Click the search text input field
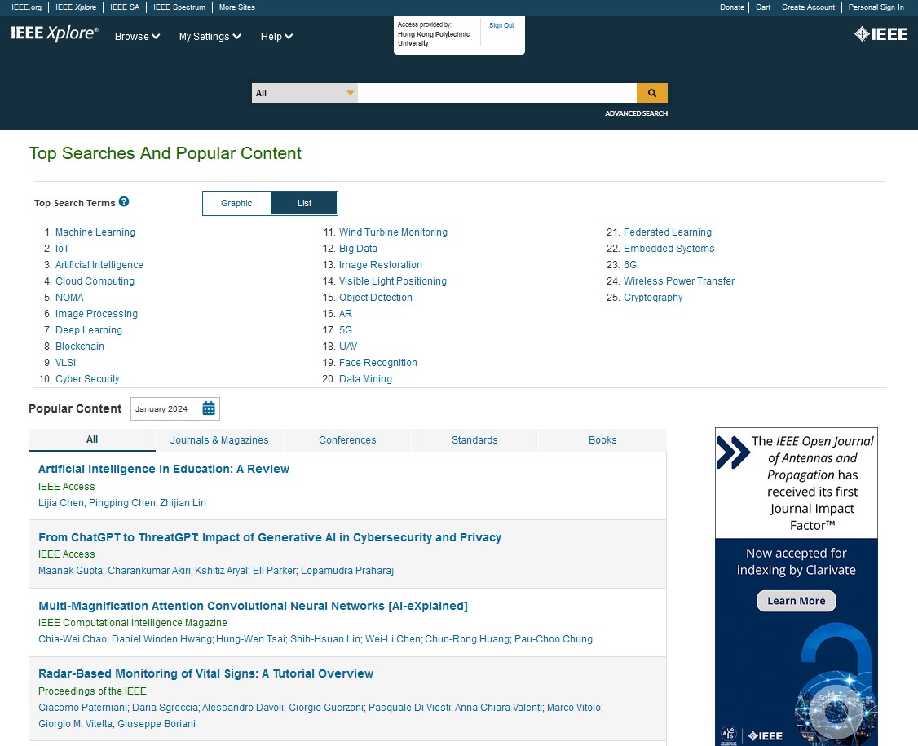Image resolution: width=918 pixels, height=746 pixels. 497,93
